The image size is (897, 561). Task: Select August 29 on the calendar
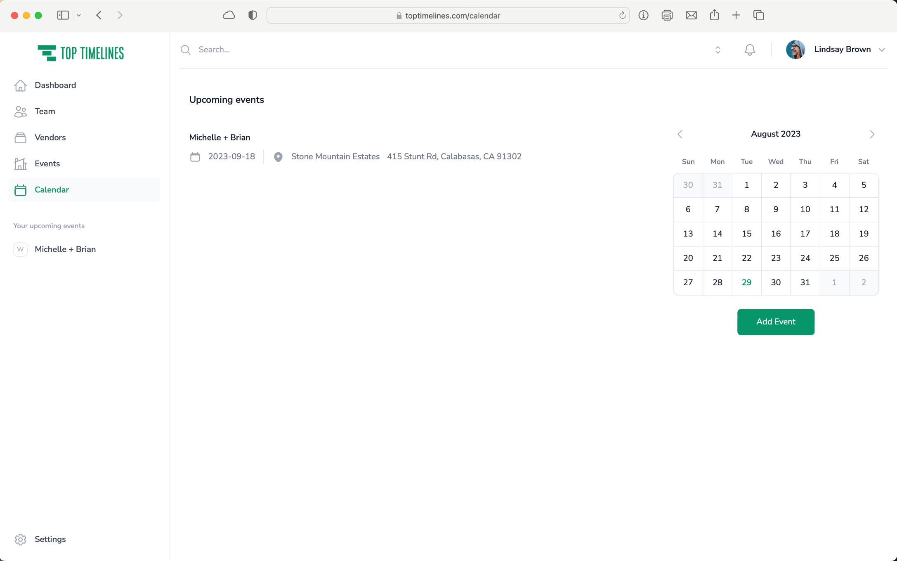point(746,282)
